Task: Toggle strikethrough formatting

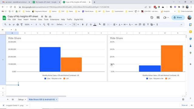Action: (x=91, y=25)
